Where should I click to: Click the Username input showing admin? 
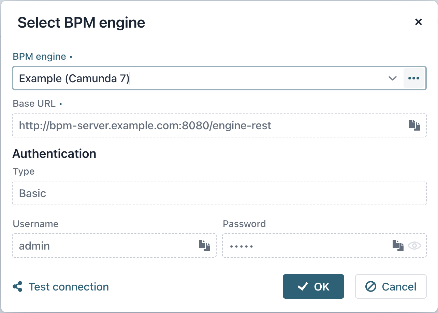(102, 245)
